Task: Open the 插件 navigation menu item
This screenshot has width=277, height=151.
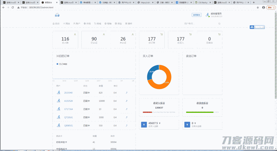Action: coord(129,24)
